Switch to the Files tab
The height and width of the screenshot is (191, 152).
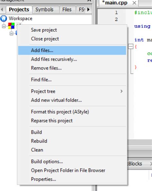(67, 10)
